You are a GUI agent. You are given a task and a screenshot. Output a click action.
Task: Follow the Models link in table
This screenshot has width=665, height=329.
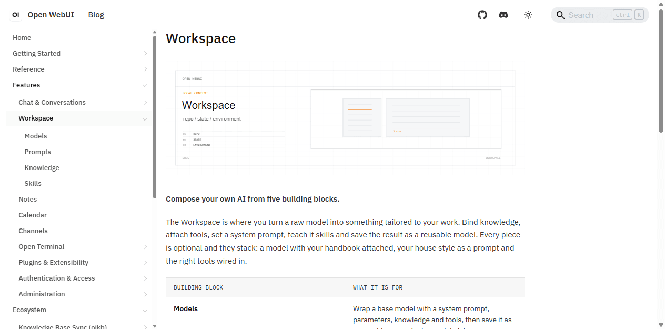click(x=186, y=309)
